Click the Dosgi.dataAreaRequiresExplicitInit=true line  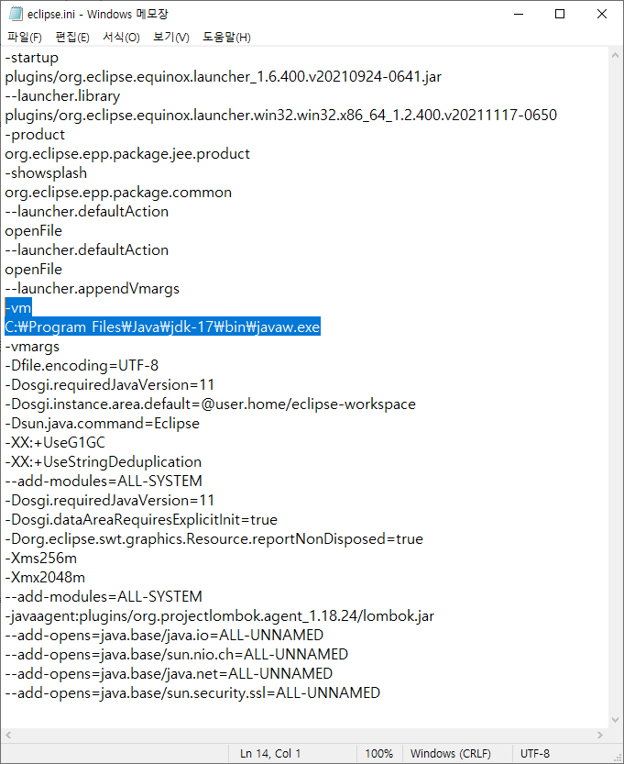point(141,520)
